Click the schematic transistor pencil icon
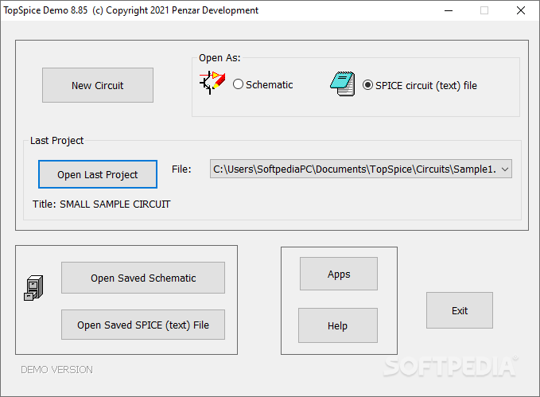 [x=212, y=83]
